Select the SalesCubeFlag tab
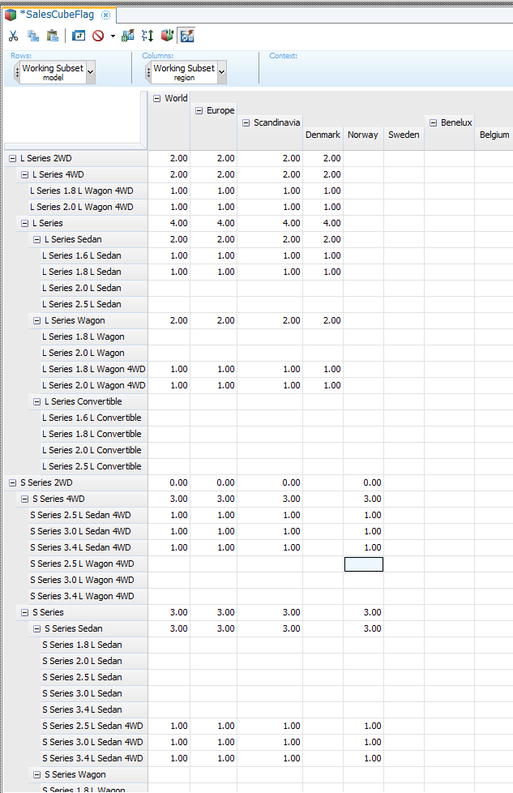 56,15
